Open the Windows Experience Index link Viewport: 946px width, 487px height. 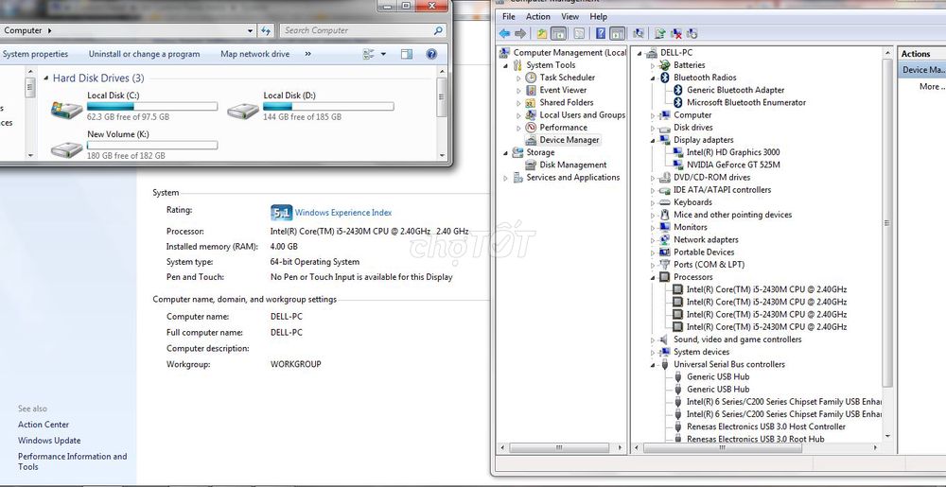click(x=342, y=212)
